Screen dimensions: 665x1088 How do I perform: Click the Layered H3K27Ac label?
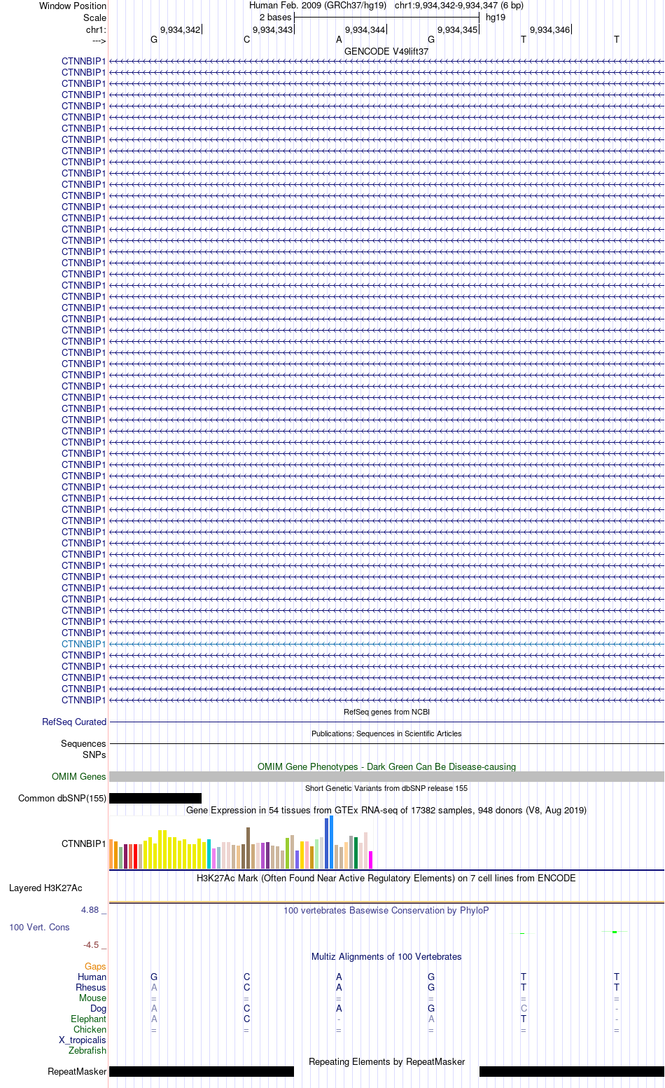[45, 888]
